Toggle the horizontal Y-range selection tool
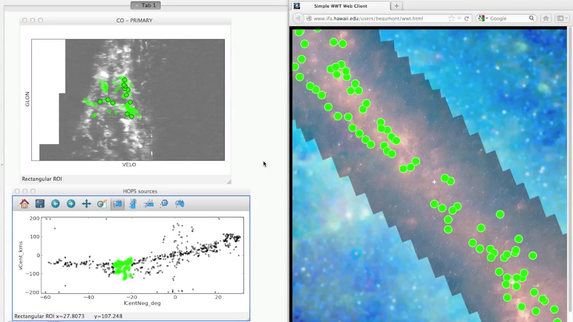Viewport: 573px width, 322px height. click(x=149, y=204)
